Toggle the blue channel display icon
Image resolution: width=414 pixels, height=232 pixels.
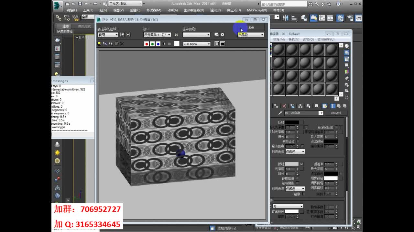pos(158,44)
